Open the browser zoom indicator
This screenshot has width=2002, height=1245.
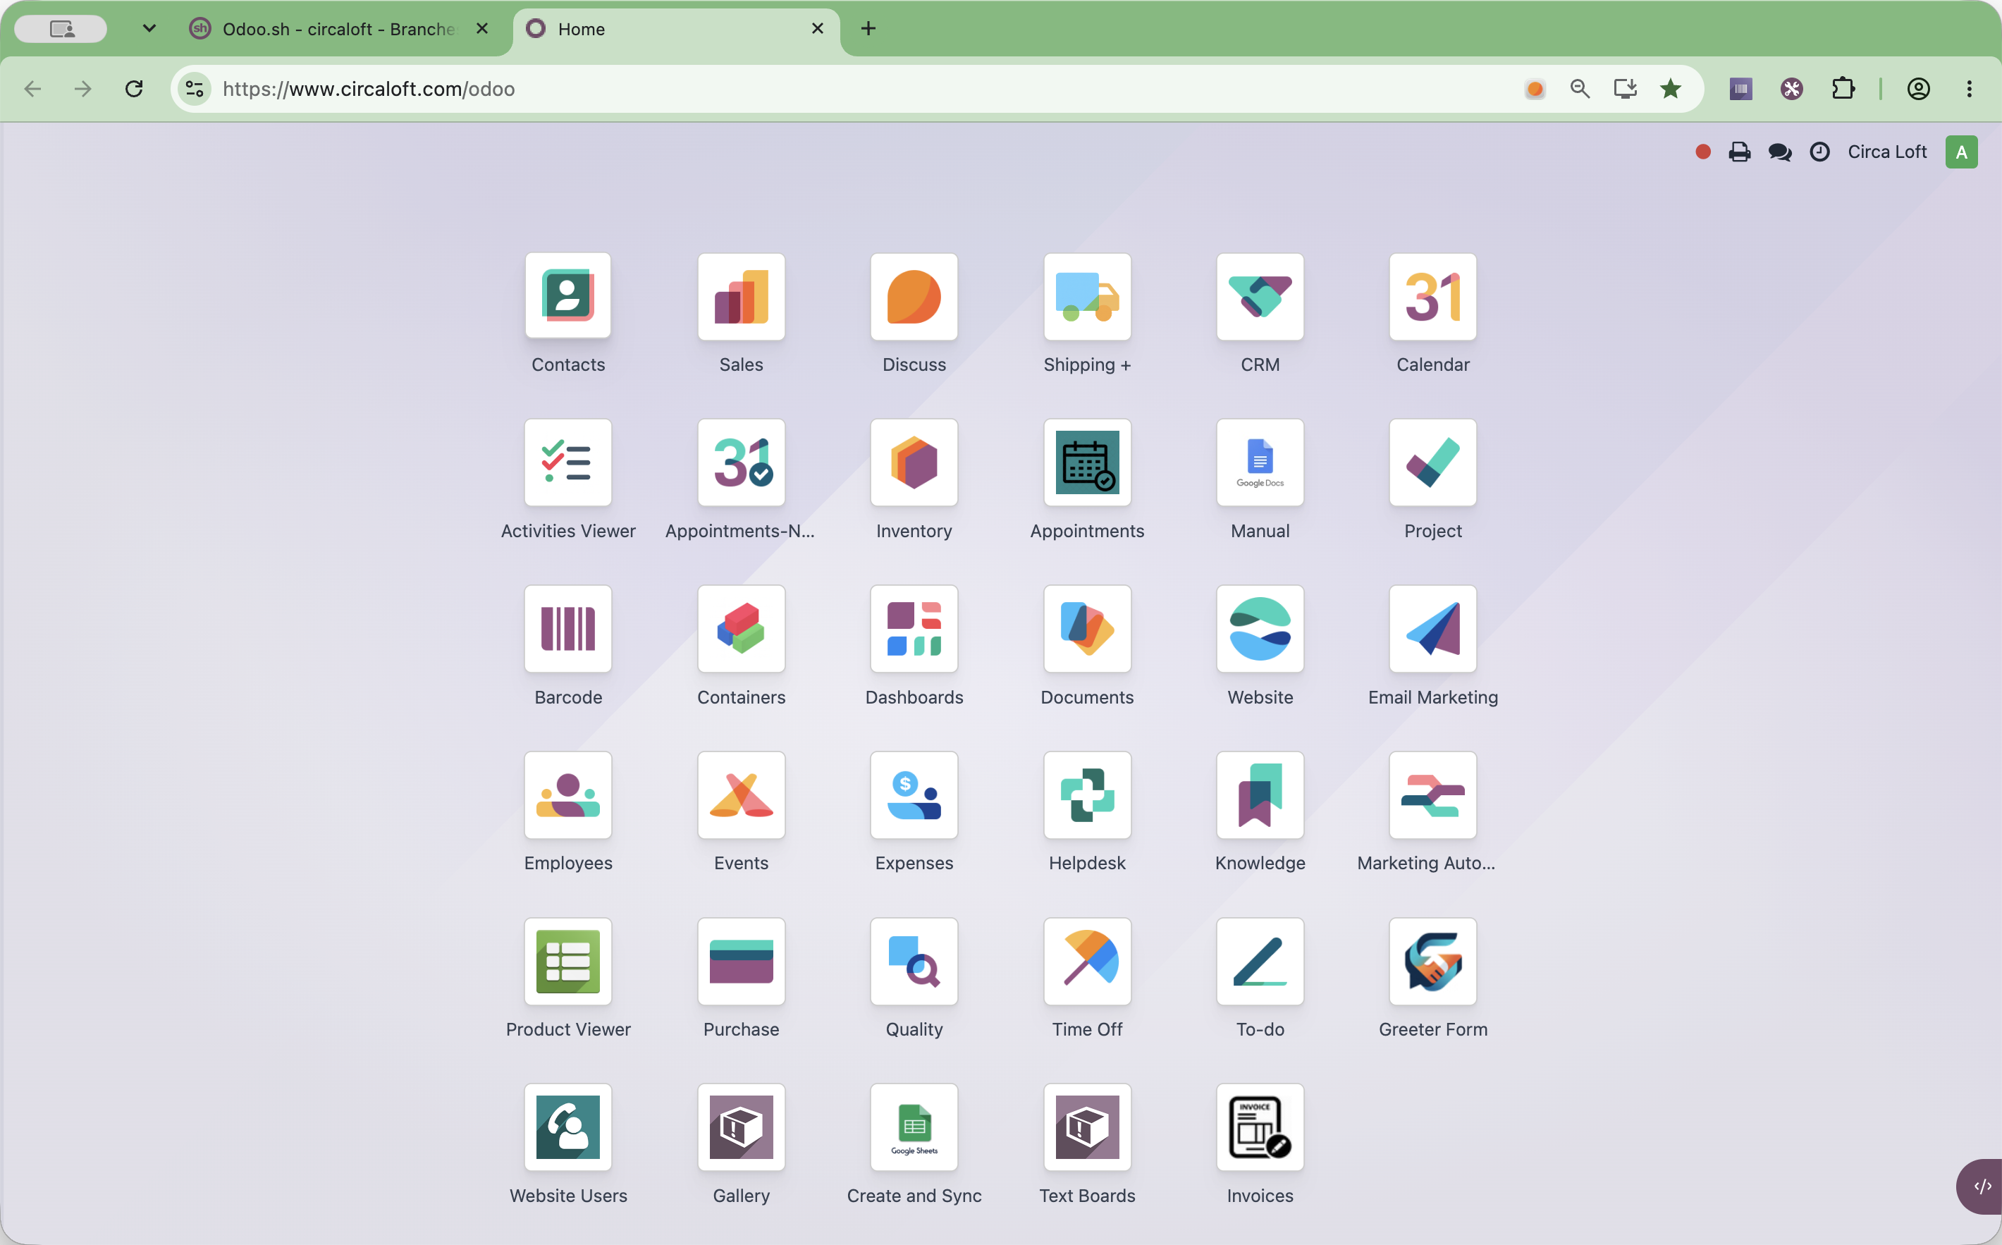(1580, 88)
